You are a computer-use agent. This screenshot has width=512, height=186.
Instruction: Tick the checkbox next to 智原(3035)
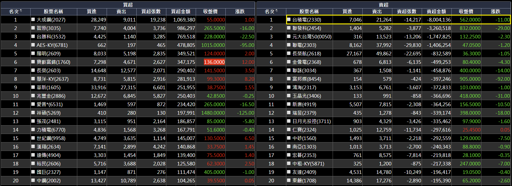coord(33,28)
